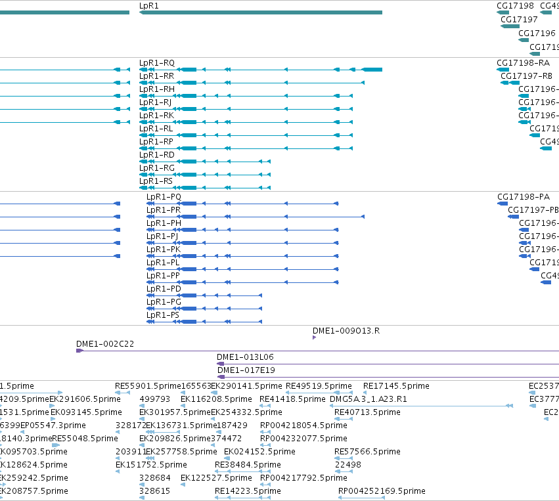This screenshot has width=559, height=501.
Task: Click the LpR1-RR transcript label
Action: tap(157, 76)
